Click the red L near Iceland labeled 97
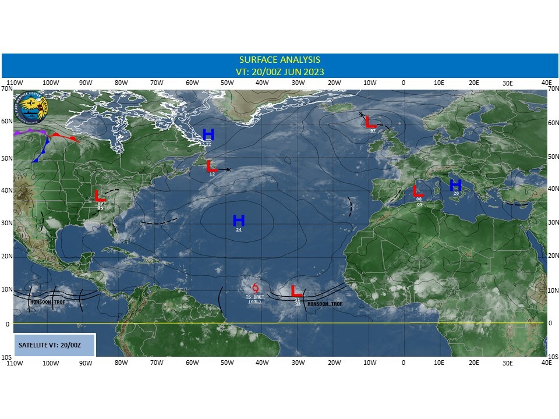 click(370, 122)
